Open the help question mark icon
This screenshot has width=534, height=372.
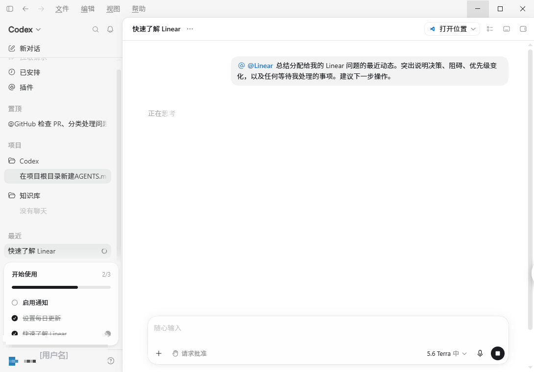(x=111, y=361)
